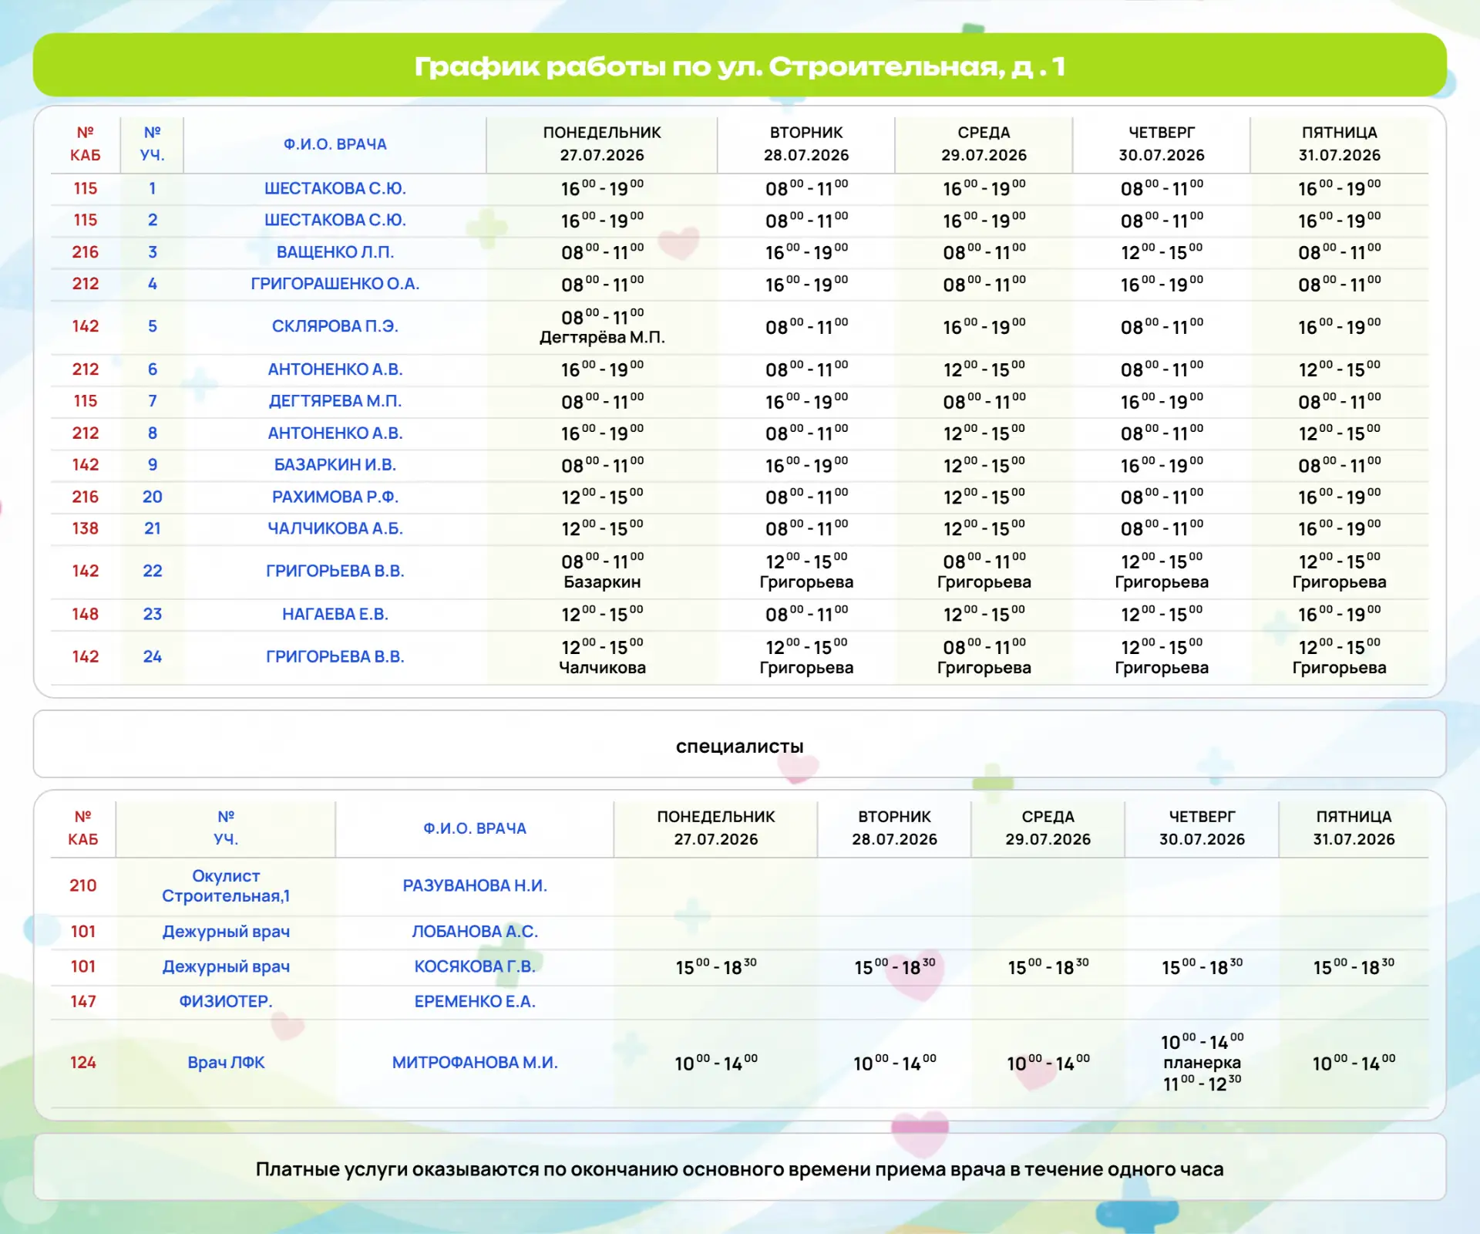Click "ГРИГОРЬЕВА В.В." in the district 24 row
1480x1234 pixels.
tap(335, 656)
